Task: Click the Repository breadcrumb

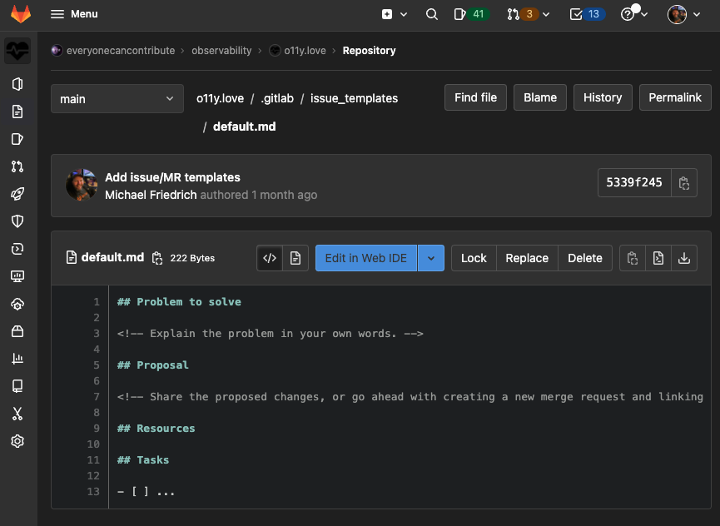Action: (370, 51)
